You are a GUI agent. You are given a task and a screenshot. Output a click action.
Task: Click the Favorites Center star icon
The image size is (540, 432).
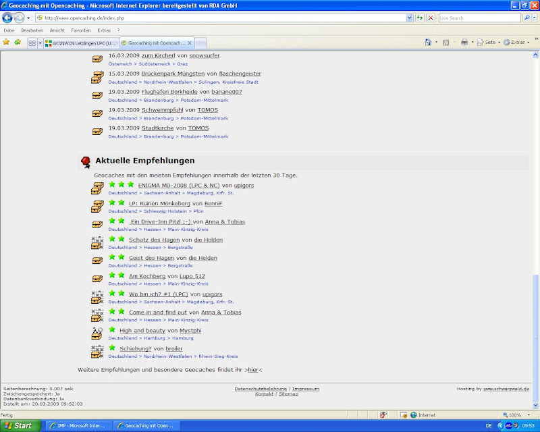[x=6, y=43]
